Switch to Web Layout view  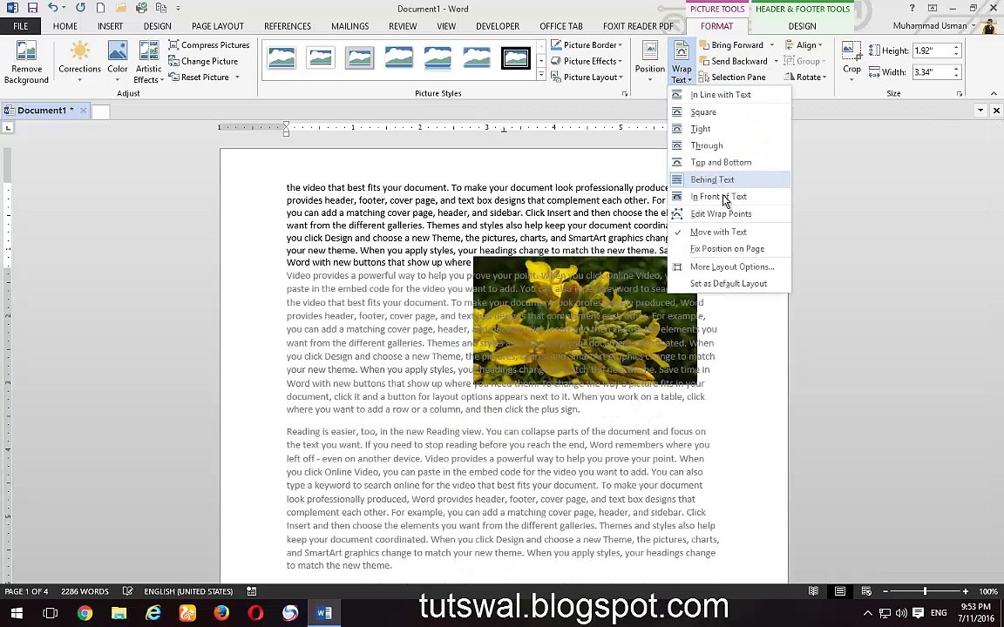coord(866,591)
